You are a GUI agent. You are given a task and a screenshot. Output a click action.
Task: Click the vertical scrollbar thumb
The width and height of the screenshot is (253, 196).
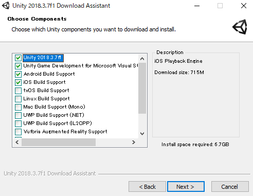point(142,88)
